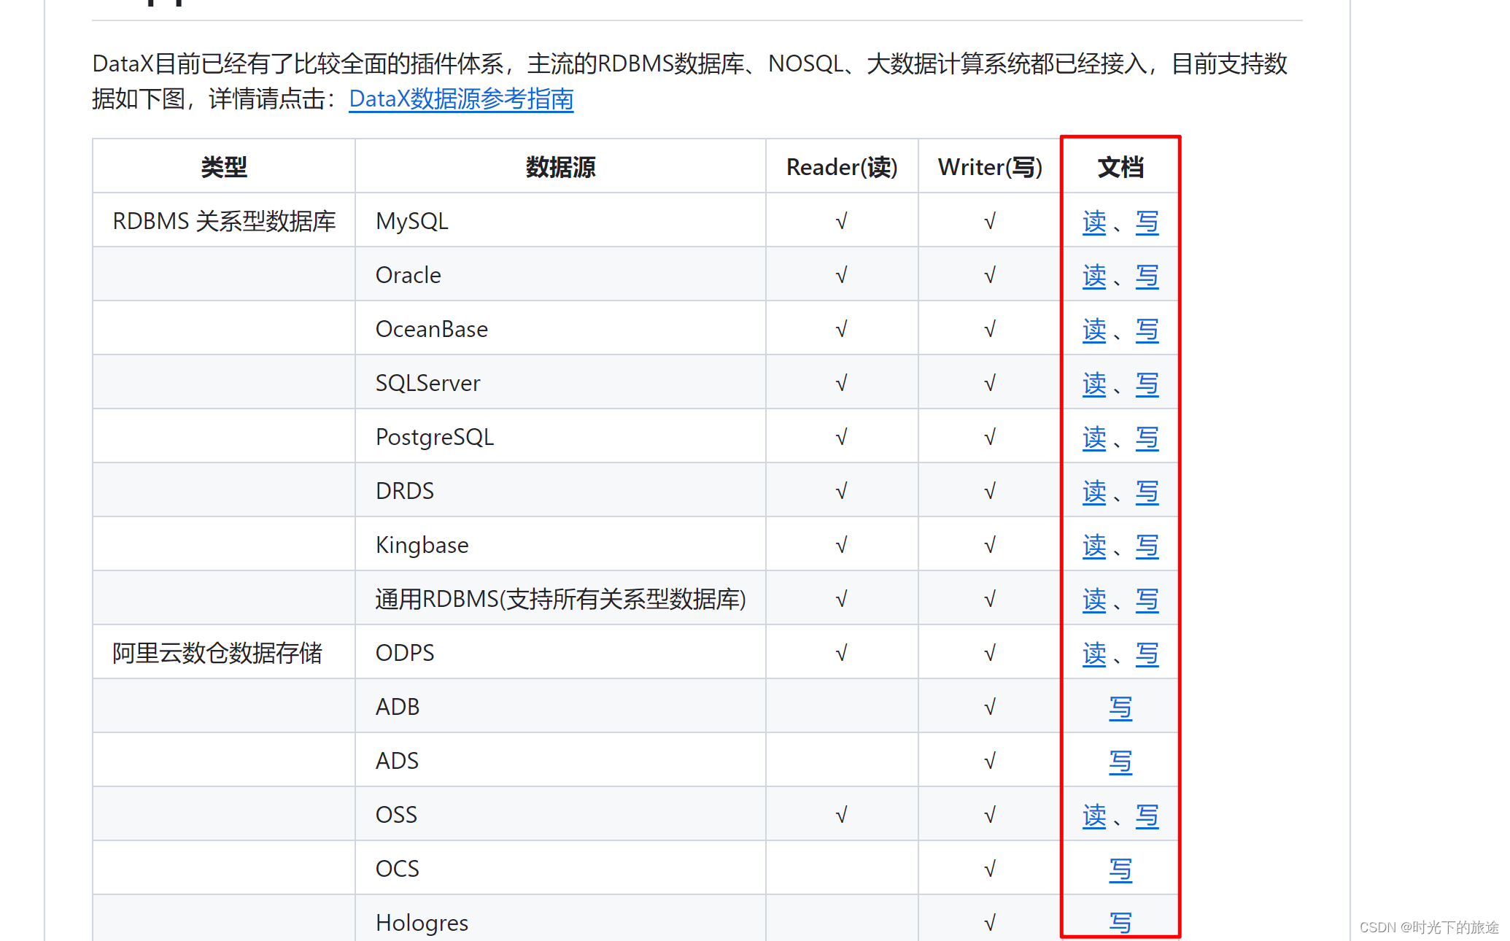
Task: Click the MySQL Writer checkmark
Action: coord(990,221)
